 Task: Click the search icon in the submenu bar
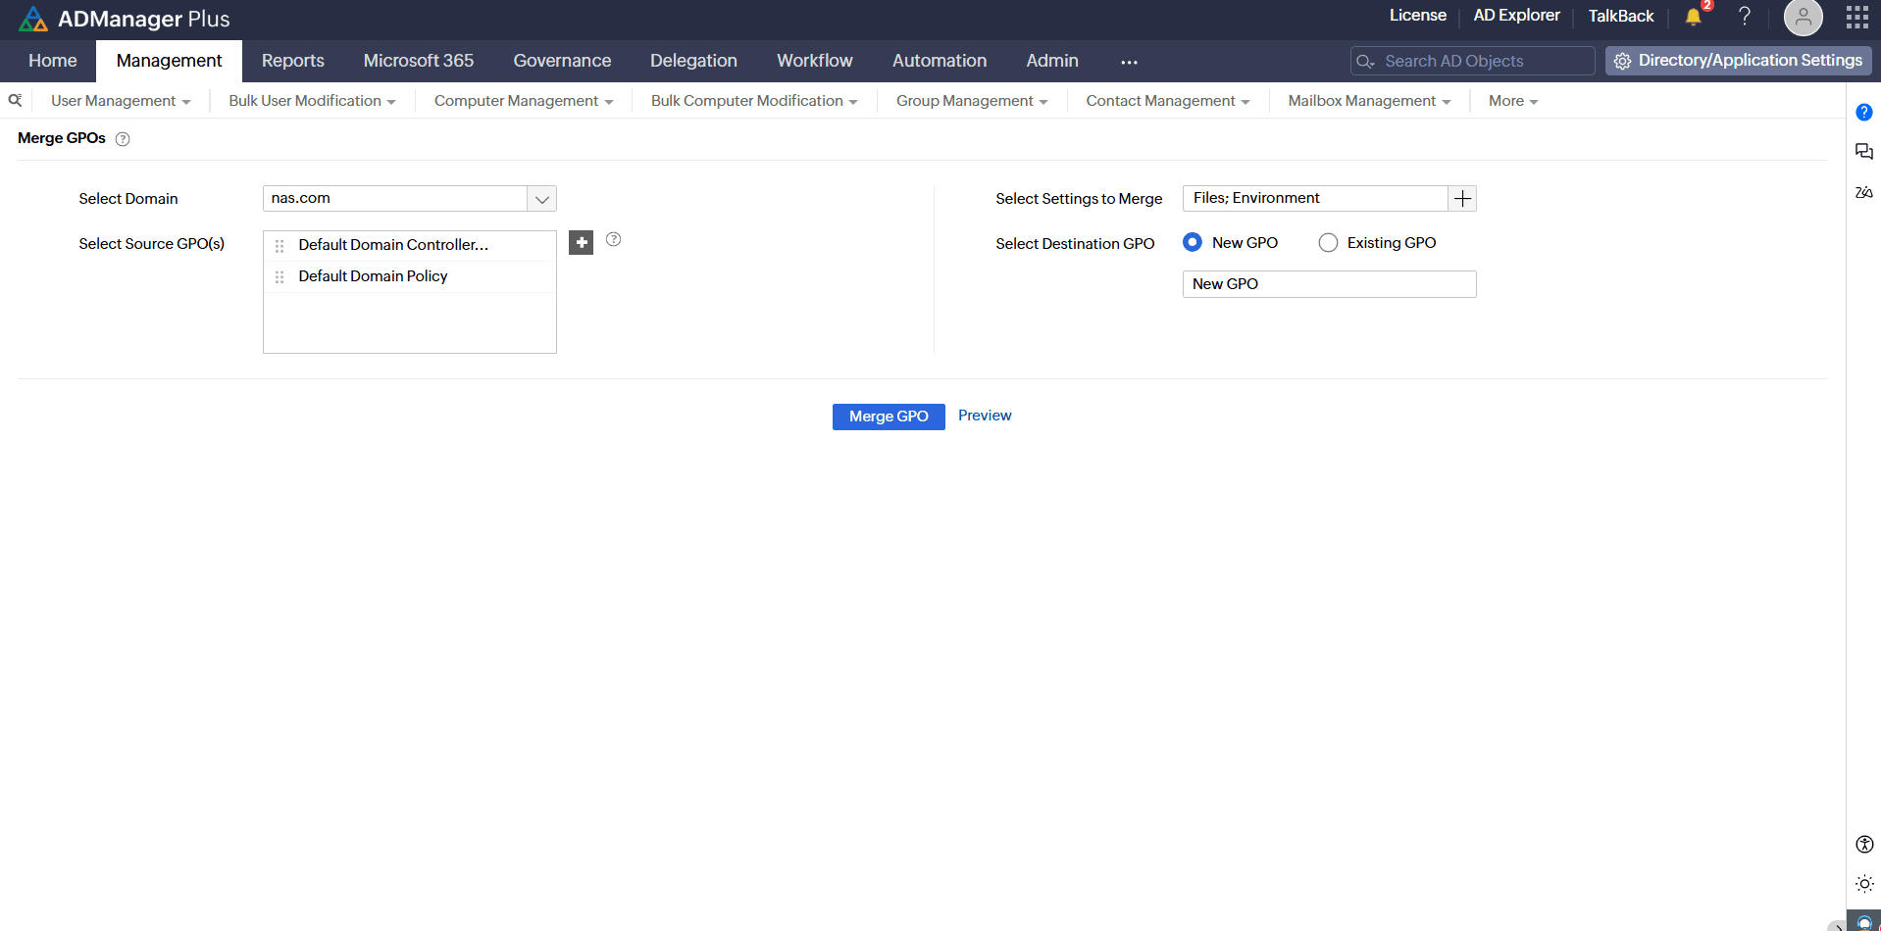pos(16,100)
